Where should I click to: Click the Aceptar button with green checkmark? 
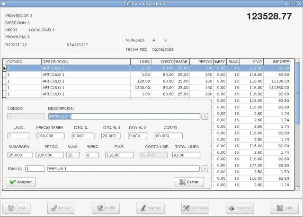coord(21,182)
